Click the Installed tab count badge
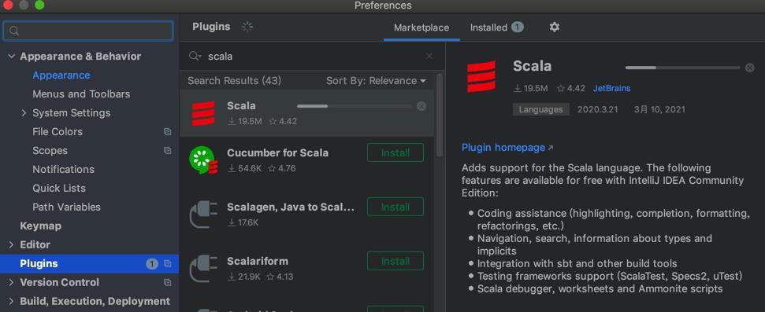The image size is (765, 312). 518,28
